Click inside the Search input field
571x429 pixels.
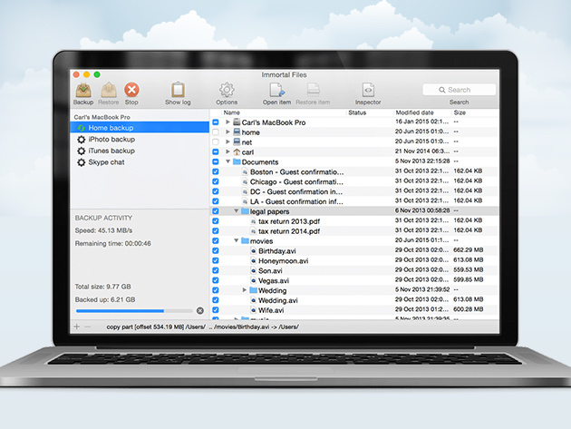pos(459,90)
